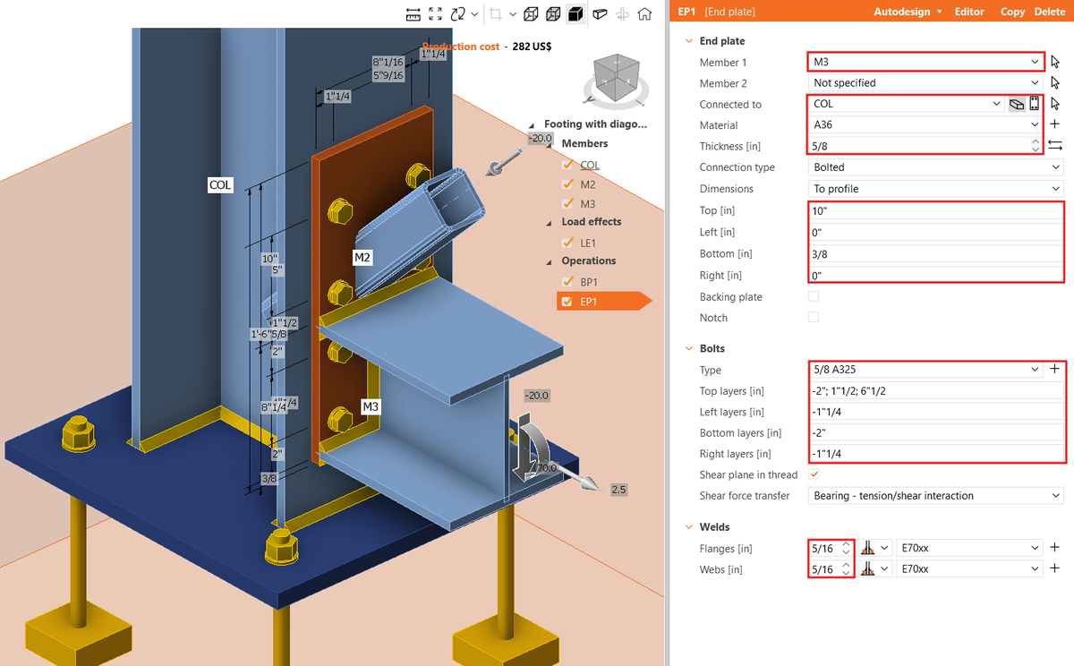Image resolution: width=1074 pixels, height=666 pixels.
Task: Click the zoom-to-fit arrows icon
Action: pos(435,13)
